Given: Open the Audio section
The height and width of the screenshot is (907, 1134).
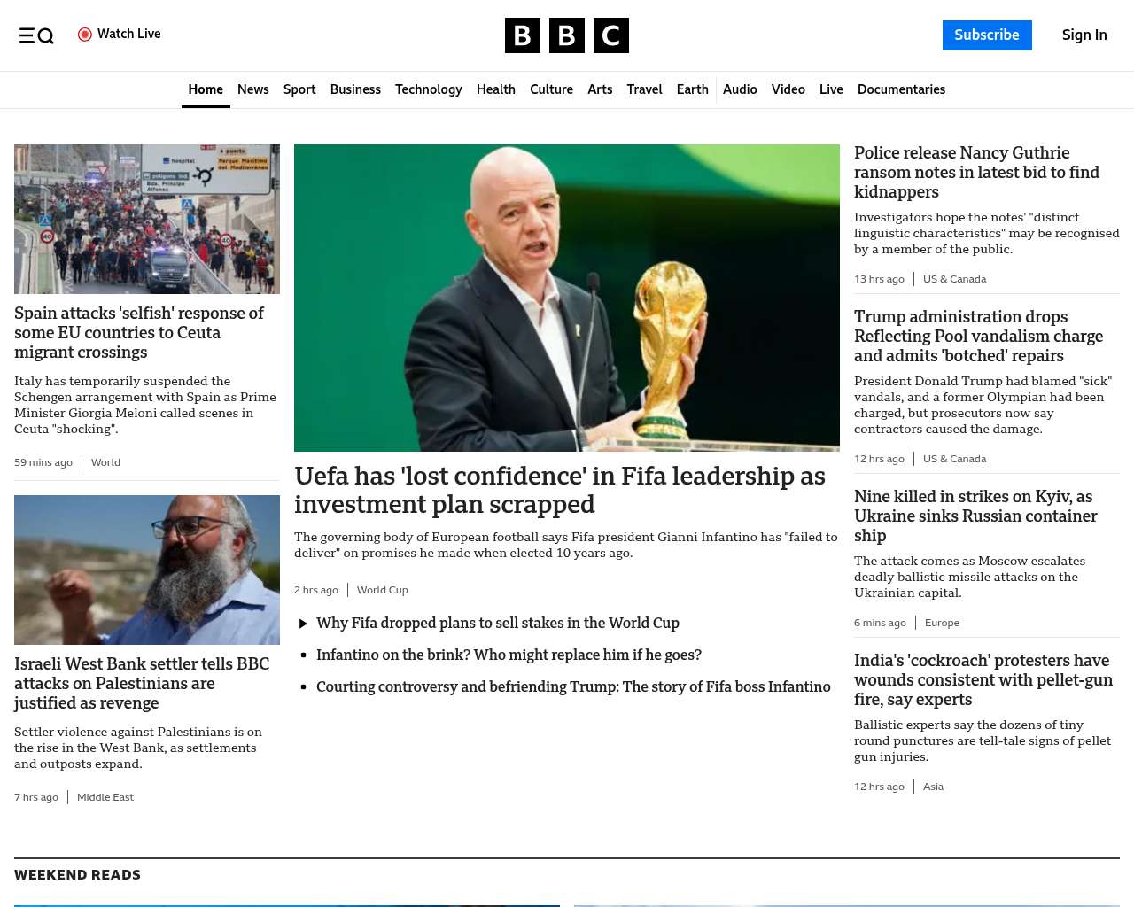Looking at the screenshot, I should pyautogui.click(x=740, y=89).
